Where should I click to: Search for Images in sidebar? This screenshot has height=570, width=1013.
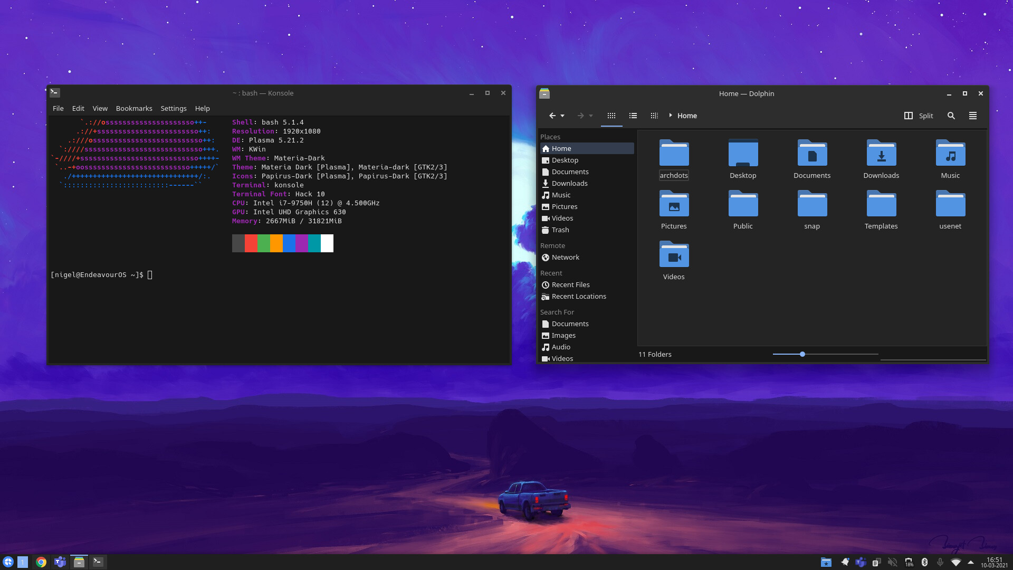tap(587, 335)
